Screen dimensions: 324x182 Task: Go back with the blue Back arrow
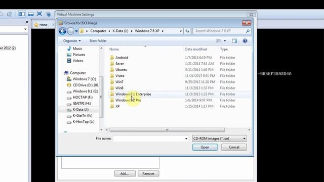pos(62,31)
